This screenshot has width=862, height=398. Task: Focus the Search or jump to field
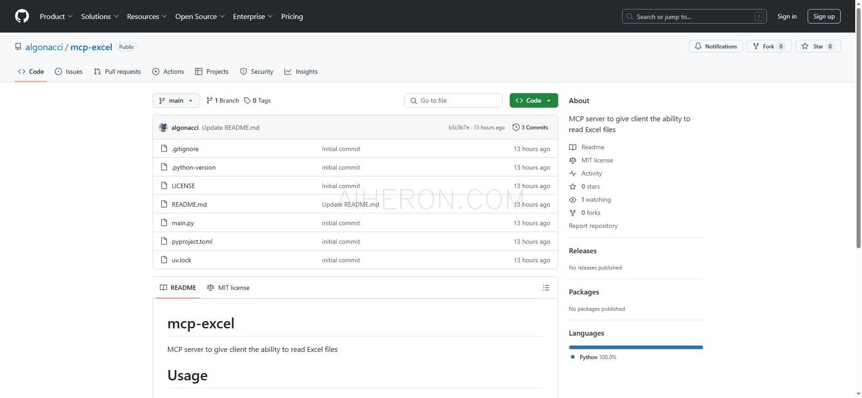click(x=694, y=16)
